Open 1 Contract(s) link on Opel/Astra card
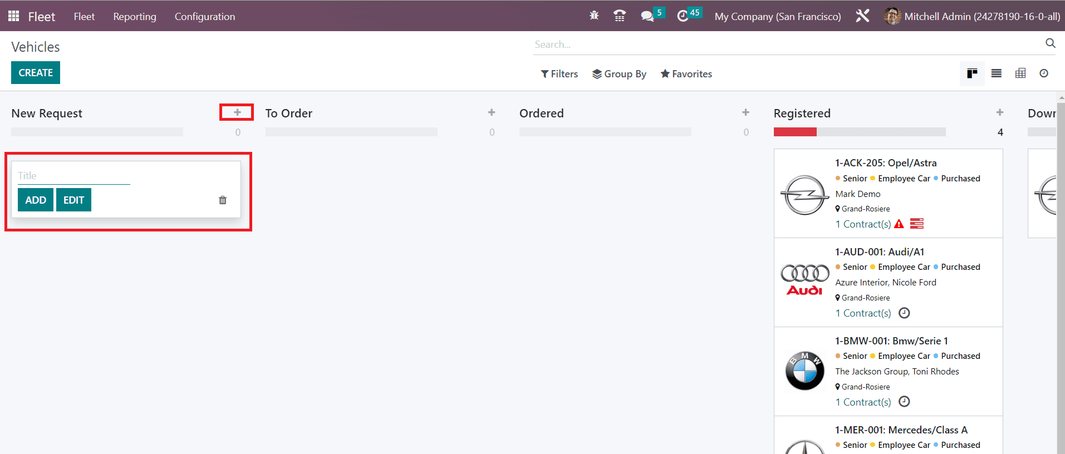 [863, 224]
